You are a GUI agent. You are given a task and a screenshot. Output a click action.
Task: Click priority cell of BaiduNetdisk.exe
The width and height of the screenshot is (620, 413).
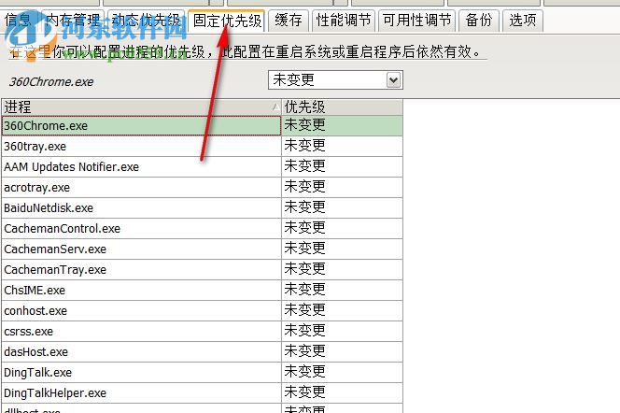pos(342,208)
